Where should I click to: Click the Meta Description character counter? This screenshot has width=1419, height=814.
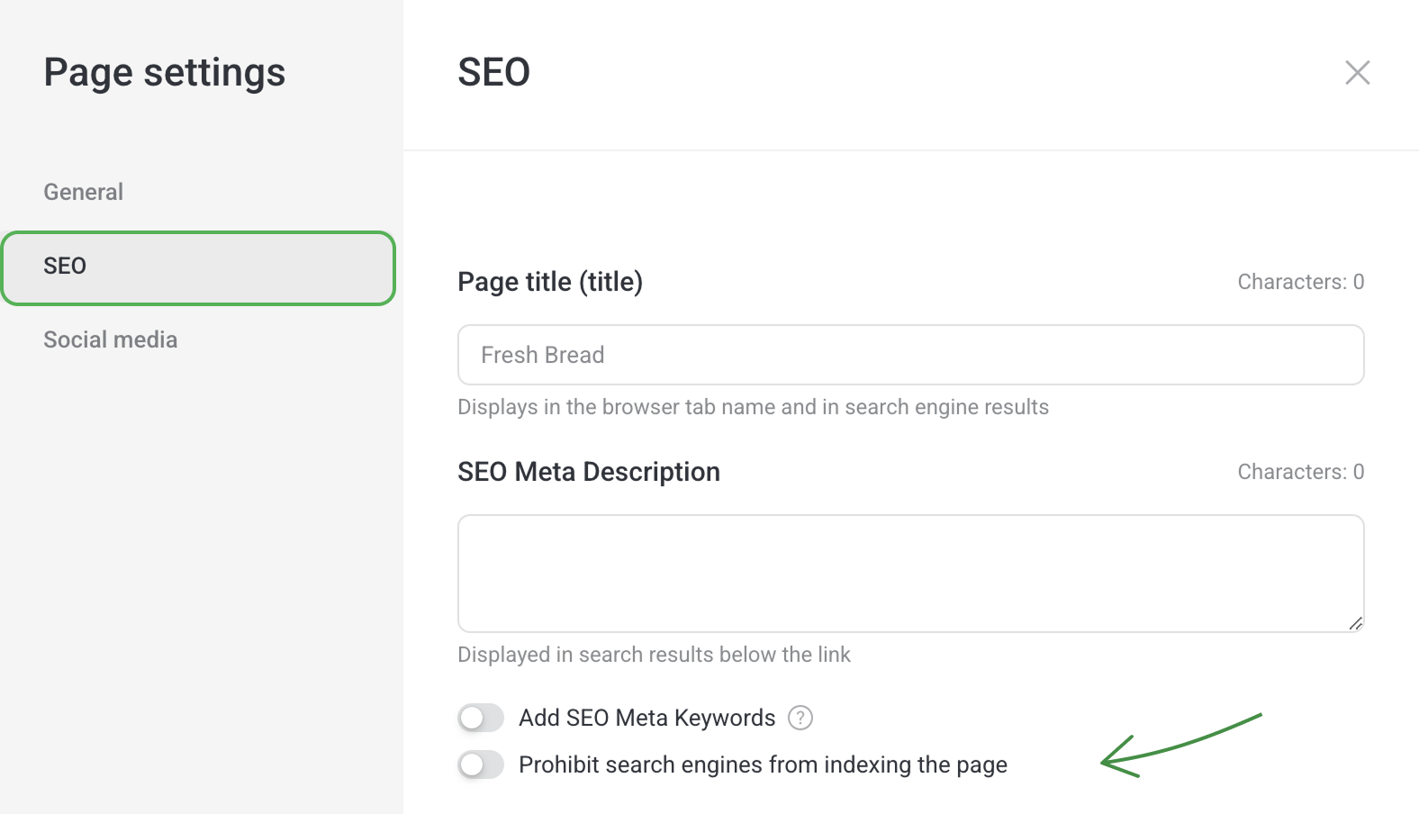[1300, 472]
